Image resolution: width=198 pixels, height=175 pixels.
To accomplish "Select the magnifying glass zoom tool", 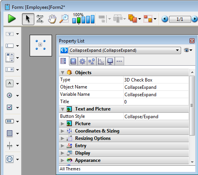I will [64, 19].
